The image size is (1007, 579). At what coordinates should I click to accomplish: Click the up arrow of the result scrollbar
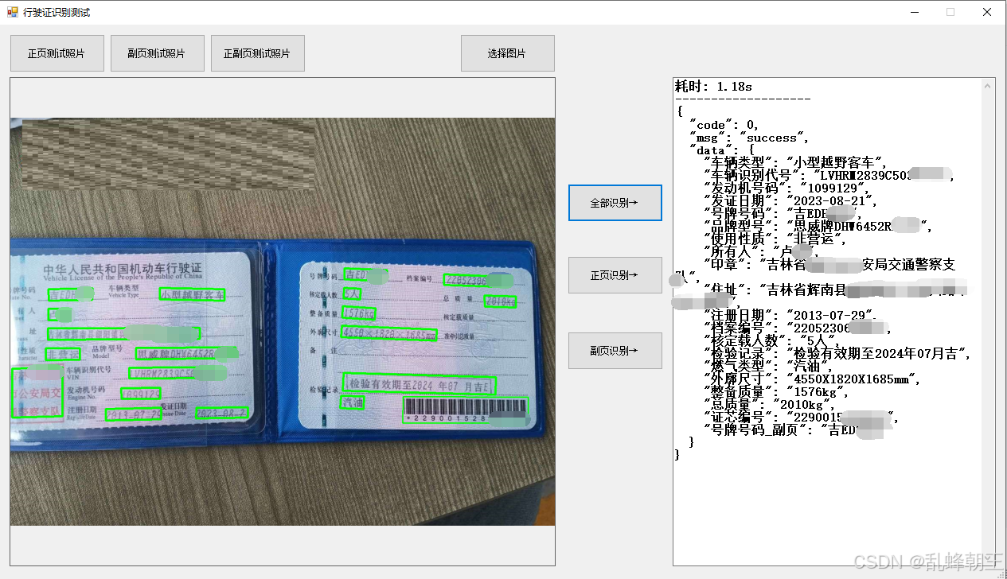pyautogui.click(x=988, y=84)
